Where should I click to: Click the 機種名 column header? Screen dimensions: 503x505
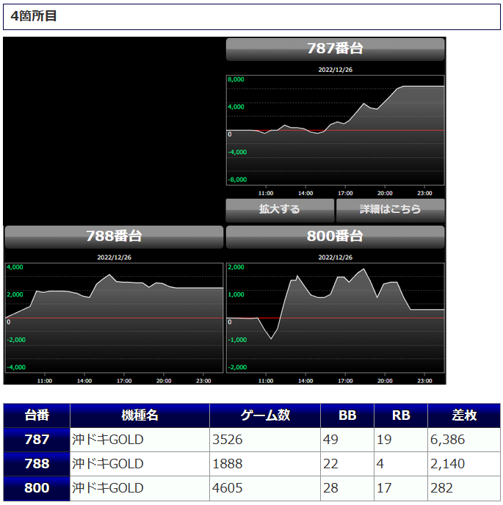pyautogui.click(x=140, y=415)
